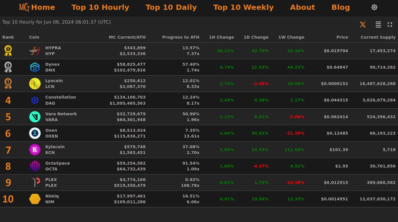Viewport: 398px width, 222px height.
Task: Go to Home page
Action: [x=43, y=7]
